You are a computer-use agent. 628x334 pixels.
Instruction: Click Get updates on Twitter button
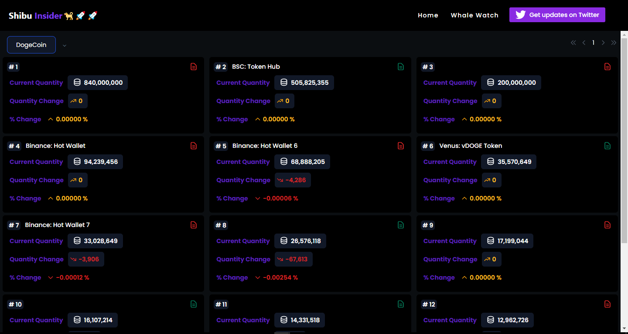(x=557, y=15)
